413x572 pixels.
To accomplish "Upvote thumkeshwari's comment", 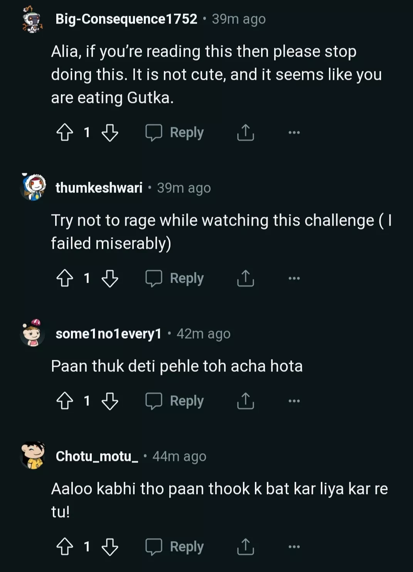I will pos(65,278).
